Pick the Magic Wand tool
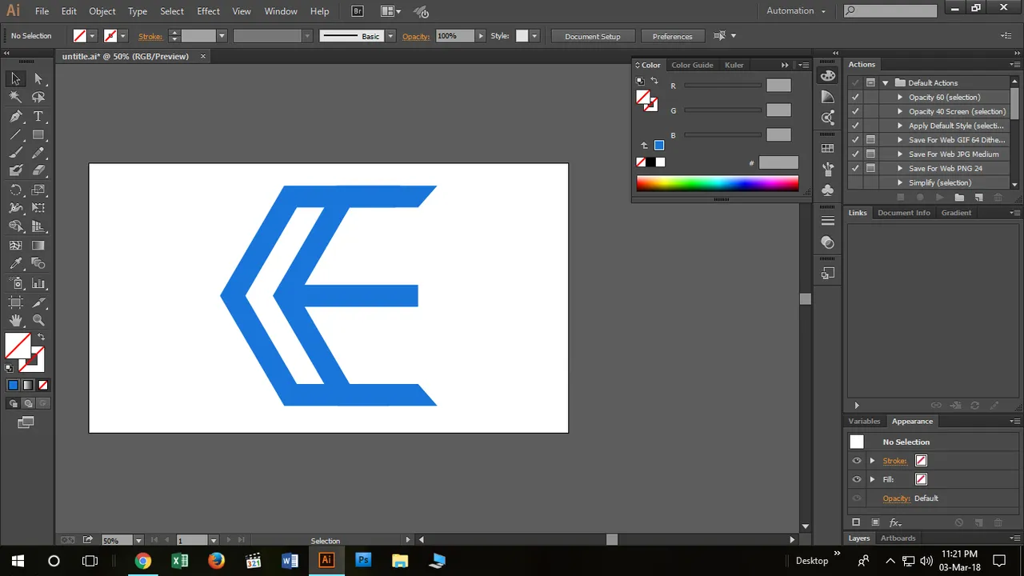 pyautogui.click(x=15, y=97)
